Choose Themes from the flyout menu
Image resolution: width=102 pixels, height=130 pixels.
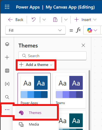coord(36,112)
